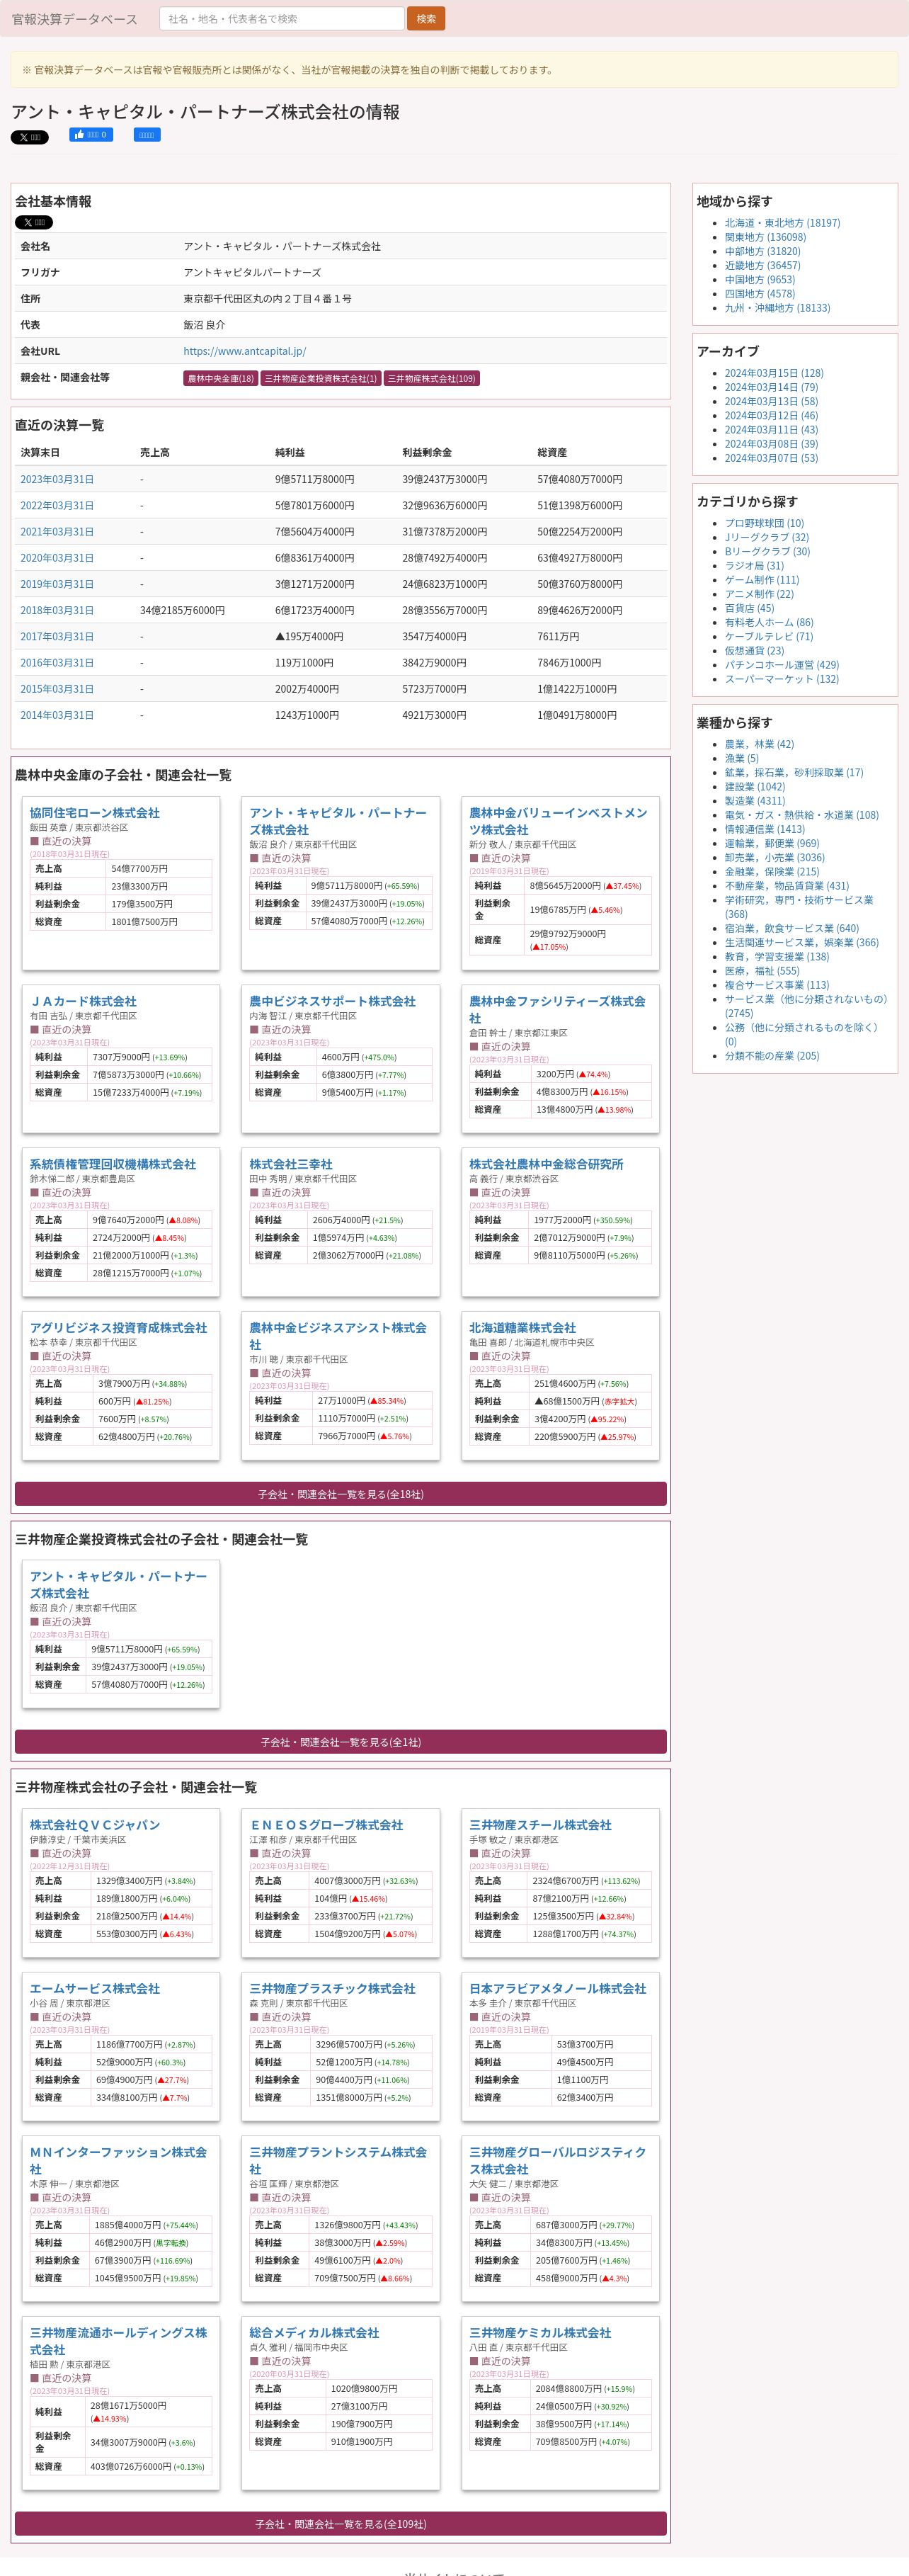Viewport: 909px width, 2576px height.
Task: Click 子会社・関連会社一覧を見る(全18社) button
Action: tap(340, 1494)
